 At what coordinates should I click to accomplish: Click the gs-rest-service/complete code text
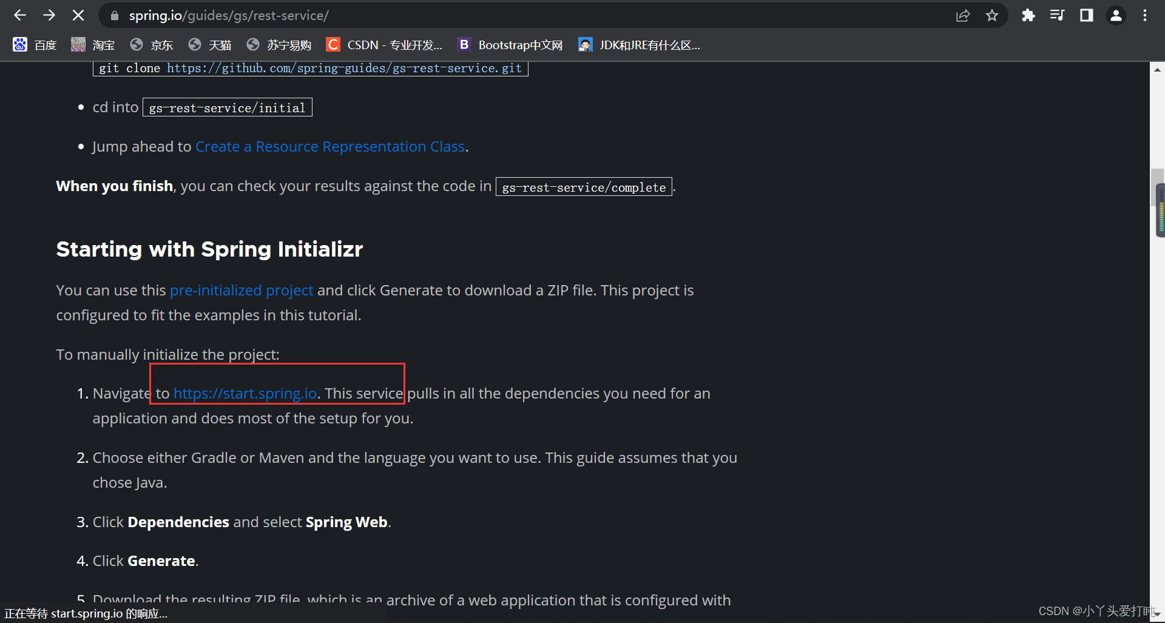[x=584, y=187]
